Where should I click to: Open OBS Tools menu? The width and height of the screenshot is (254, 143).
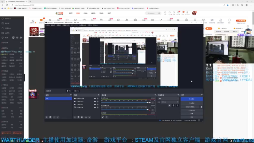click(90, 25)
